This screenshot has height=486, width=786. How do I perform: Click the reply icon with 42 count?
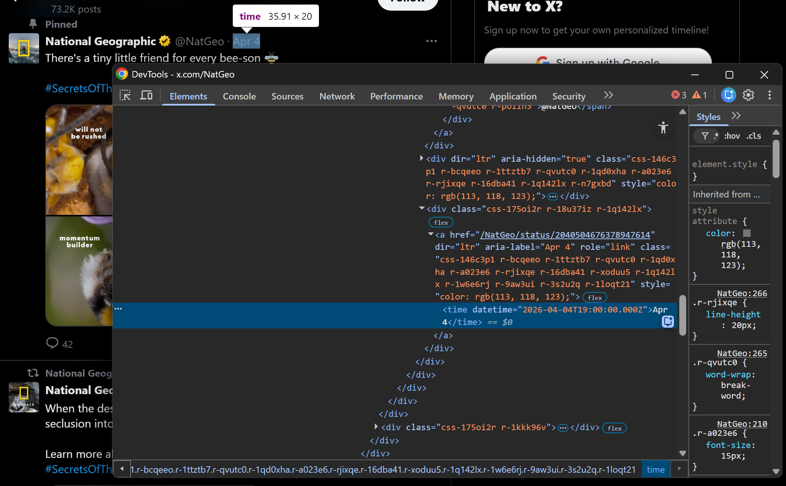[x=52, y=342]
